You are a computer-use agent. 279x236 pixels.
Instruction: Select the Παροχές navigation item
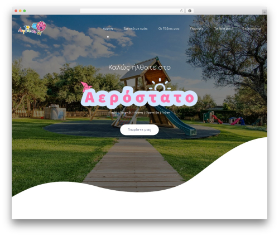(196, 28)
